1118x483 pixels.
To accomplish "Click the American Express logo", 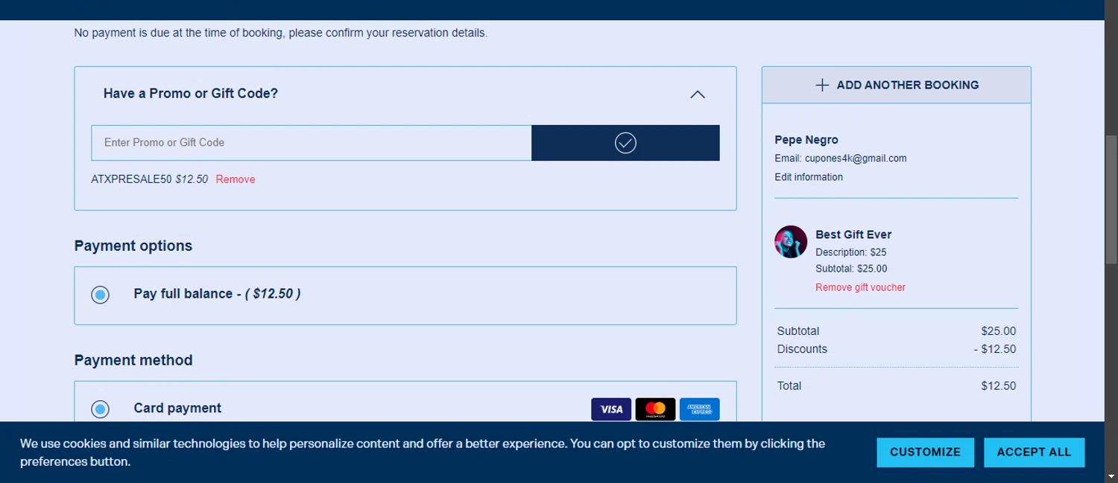I will (x=699, y=409).
